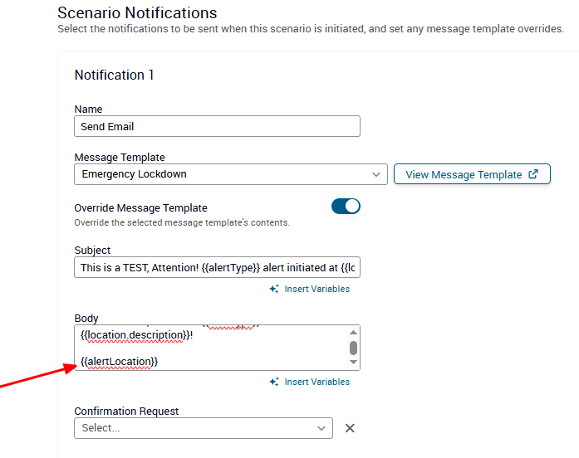This screenshot has height=458, width=579.
Task: Click the sparkle icon below the Subject field
Action: pos(274,290)
